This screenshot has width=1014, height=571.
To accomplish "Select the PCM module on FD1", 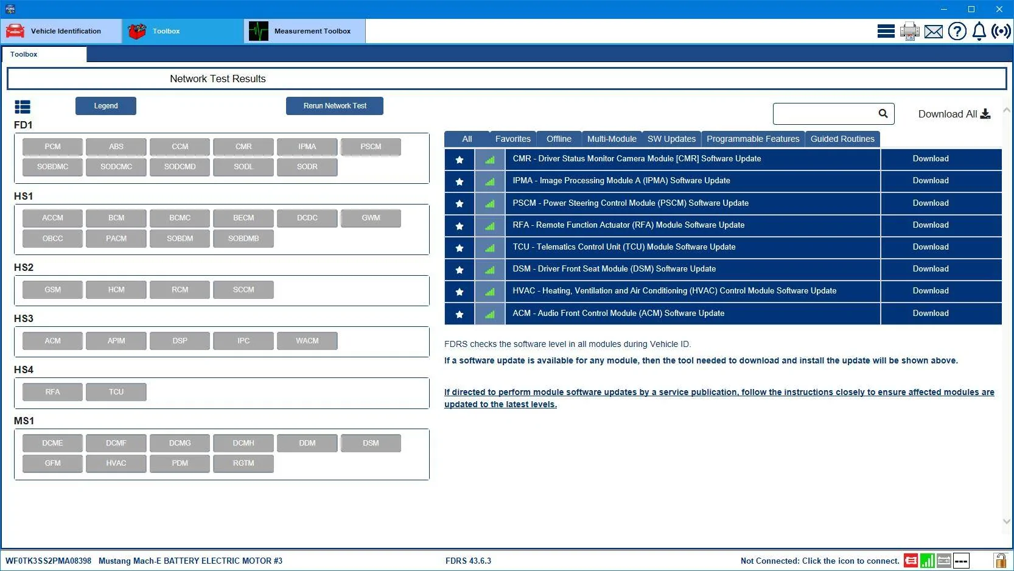I will click(x=52, y=147).
